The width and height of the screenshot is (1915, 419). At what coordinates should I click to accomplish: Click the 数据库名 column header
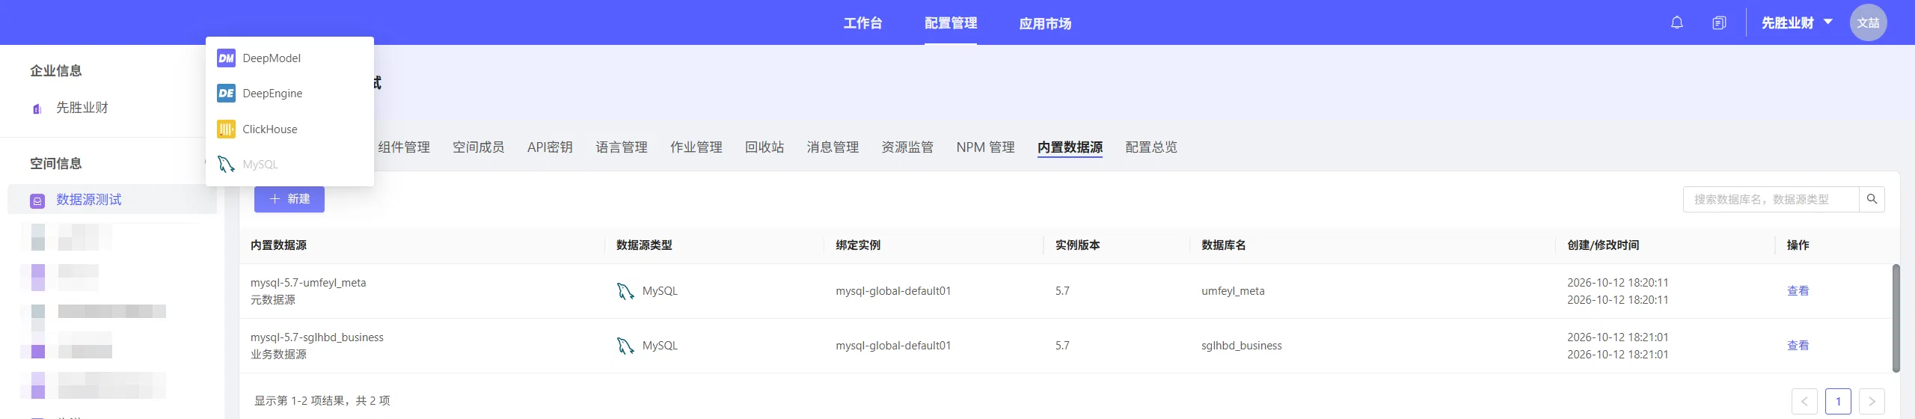click(1224, 245)
